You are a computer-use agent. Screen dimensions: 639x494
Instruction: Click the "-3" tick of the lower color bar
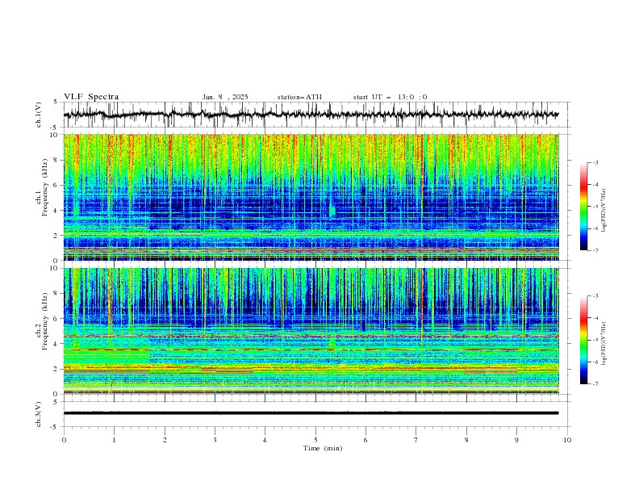click(x=595, y=296)
